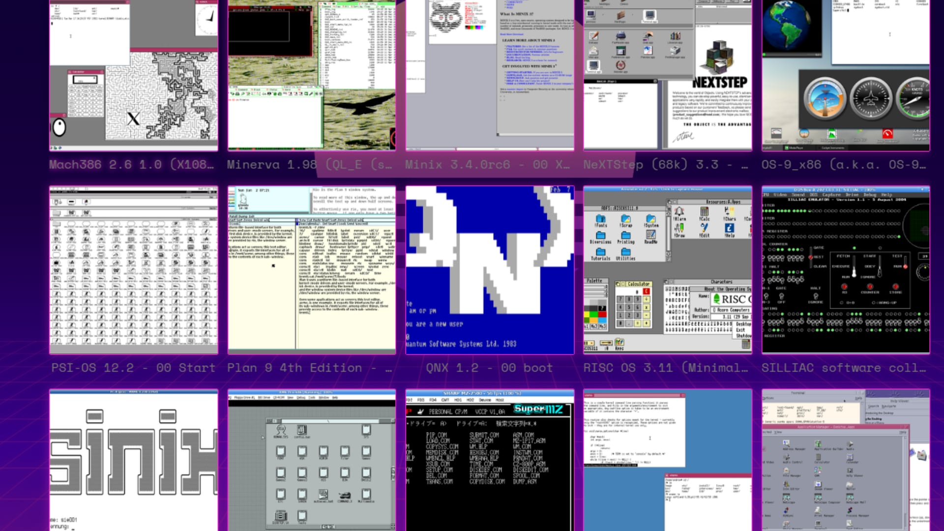This screenshot has height=531, width=944.
Task: Open the Plan 9 4th Edition thumbnail
Action: [312, 270]
